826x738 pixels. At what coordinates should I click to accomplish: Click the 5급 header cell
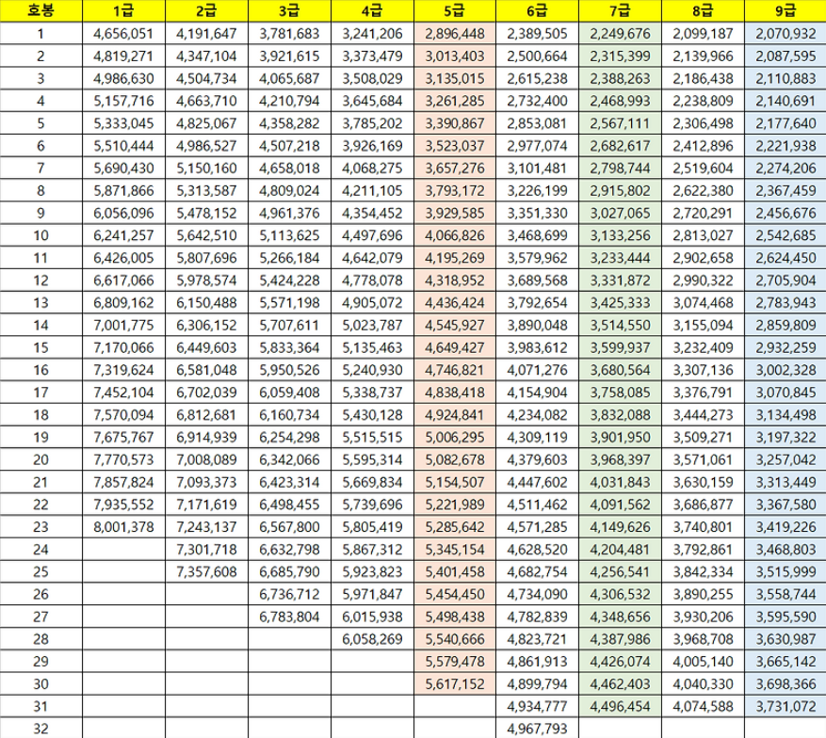(x=454, y=11)
